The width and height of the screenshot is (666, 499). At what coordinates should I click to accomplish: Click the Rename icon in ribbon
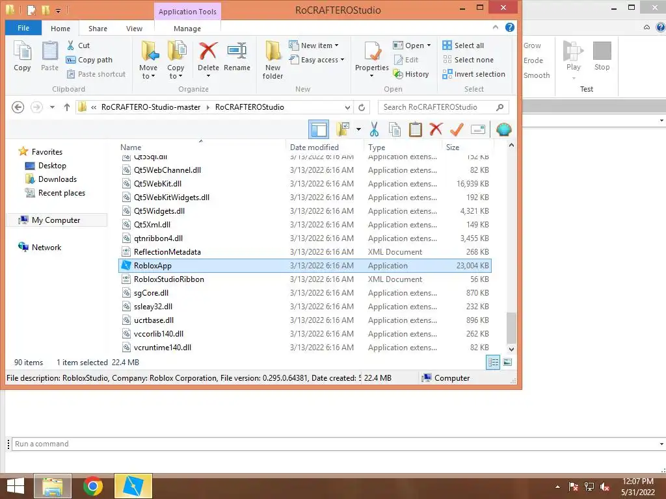click(237, 51)
